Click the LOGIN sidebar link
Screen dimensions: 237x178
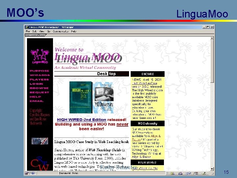(36, 84)
